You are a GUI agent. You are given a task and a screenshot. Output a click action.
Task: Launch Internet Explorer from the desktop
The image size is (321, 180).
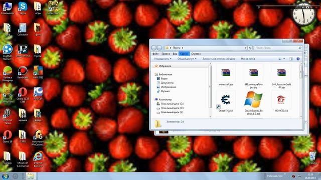click(38, 159)
